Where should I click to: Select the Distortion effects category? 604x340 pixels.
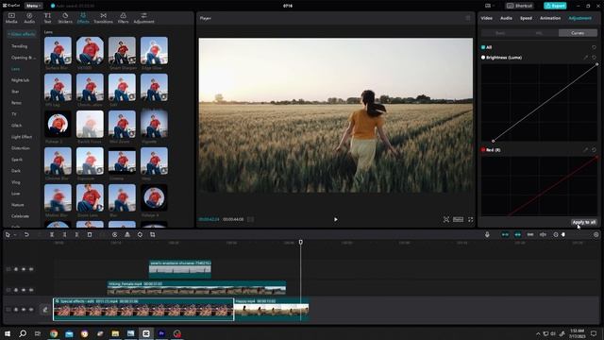coord(21,148)
